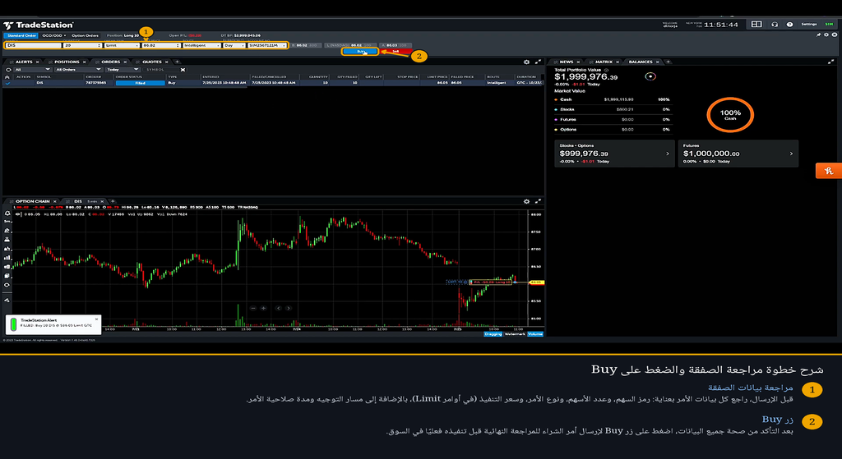Click the chart scroll right arrow
This screenshot has height=459, width=842.
(x=289, y=308)
